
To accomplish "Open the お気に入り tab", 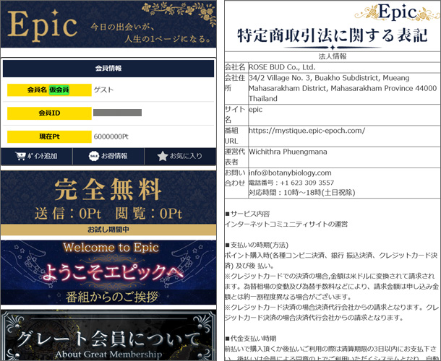I will click(x=180, y=156).
